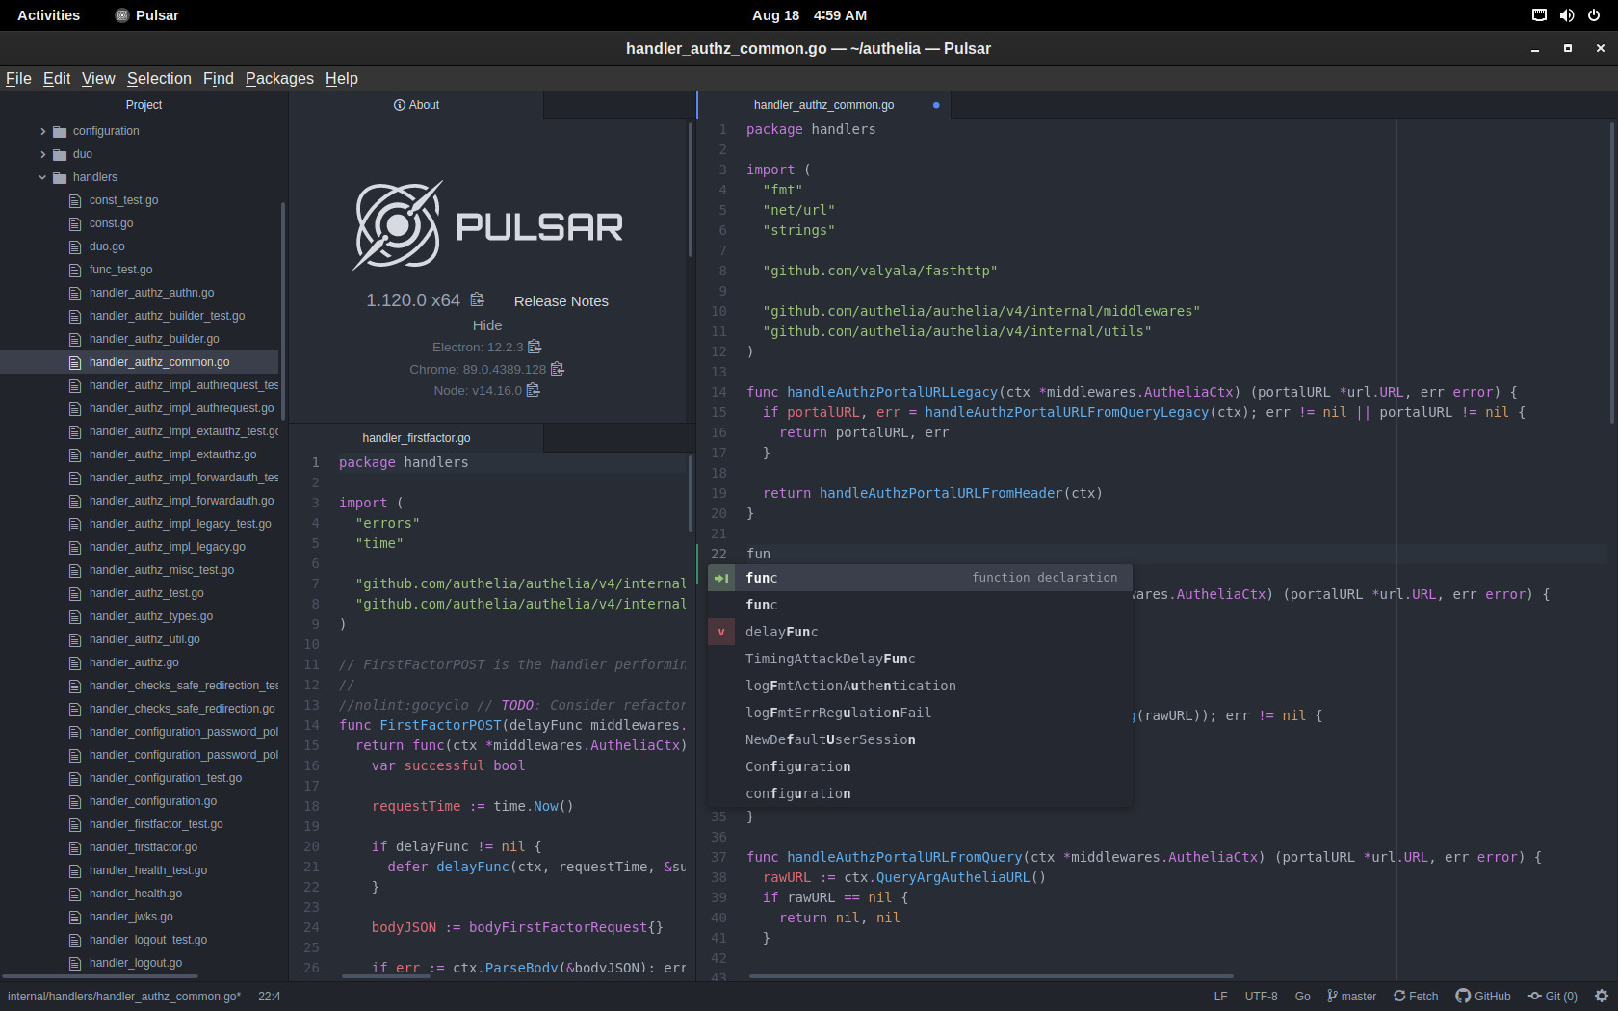The image size is (1618, 1011).
Task: Click the Pulsar logo image
Action: [x=488, y=225]
